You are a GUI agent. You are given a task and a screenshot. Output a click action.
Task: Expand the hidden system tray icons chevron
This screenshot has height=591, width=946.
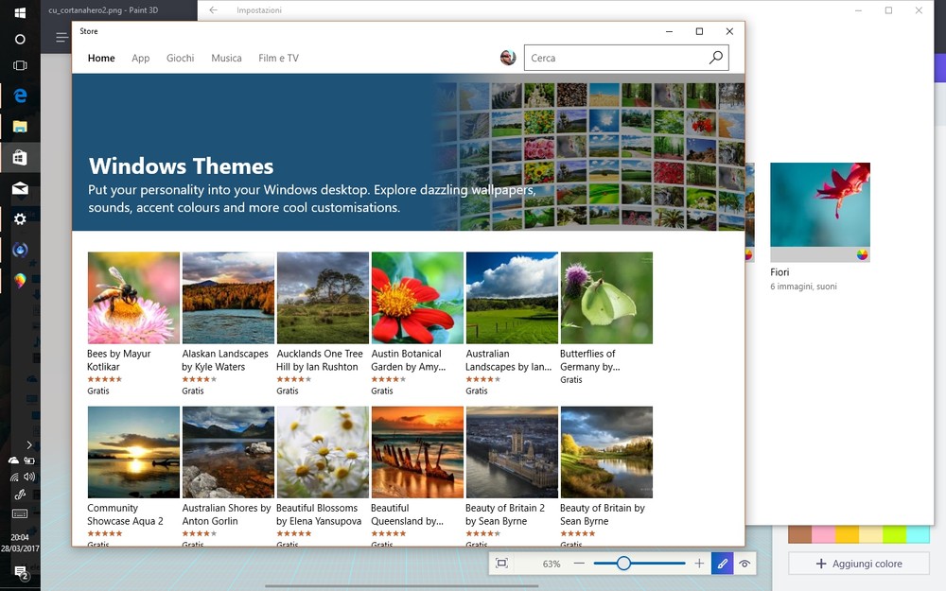point(29,445)
